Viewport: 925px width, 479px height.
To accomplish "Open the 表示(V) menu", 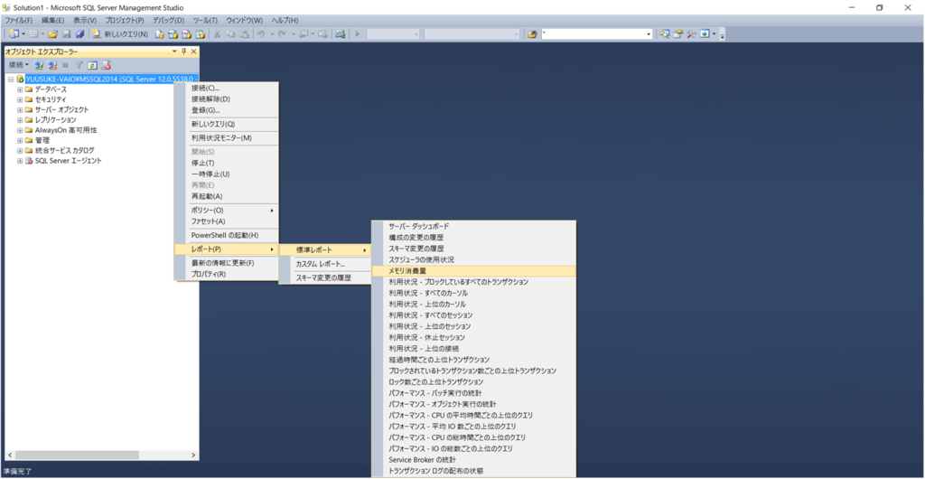I will (85, 20).
